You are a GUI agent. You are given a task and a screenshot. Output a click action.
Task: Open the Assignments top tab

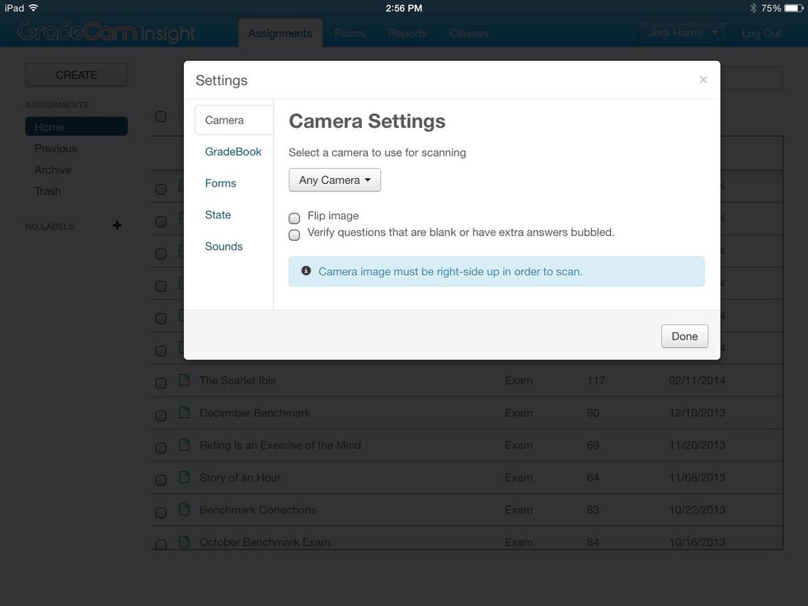(x=280, y=33)
